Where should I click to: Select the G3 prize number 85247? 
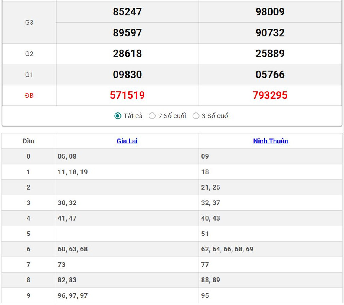(127, 12)
